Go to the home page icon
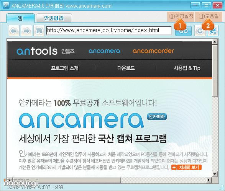225x191 pixels. tap(39, 31)
